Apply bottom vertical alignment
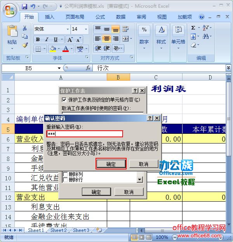This screenshot has height=242, width=233. pos(116,29)
